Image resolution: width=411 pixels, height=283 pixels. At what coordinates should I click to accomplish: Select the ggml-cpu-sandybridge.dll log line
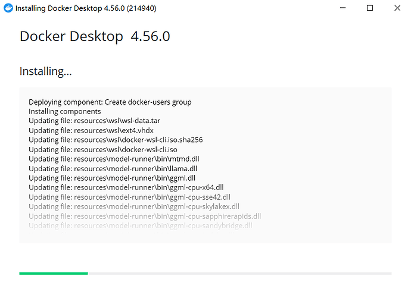click(140, 225)
